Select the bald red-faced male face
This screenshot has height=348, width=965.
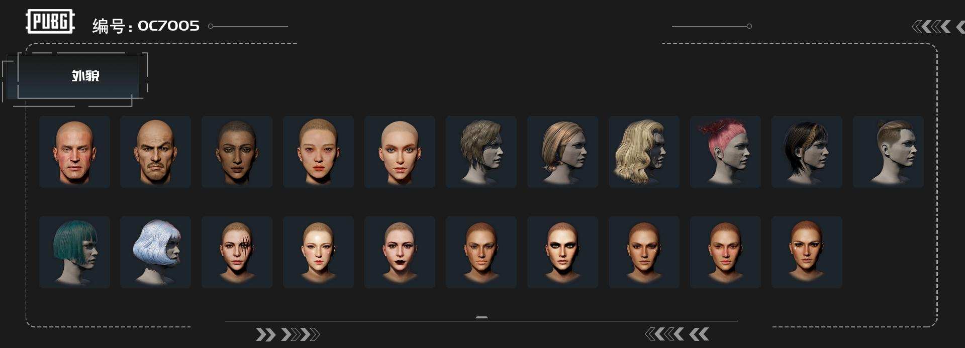point(74,152)
